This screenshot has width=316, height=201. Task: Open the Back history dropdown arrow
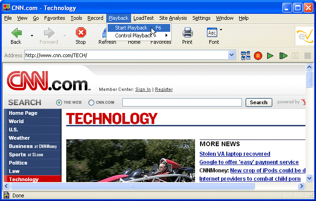(x=32, y=36)
